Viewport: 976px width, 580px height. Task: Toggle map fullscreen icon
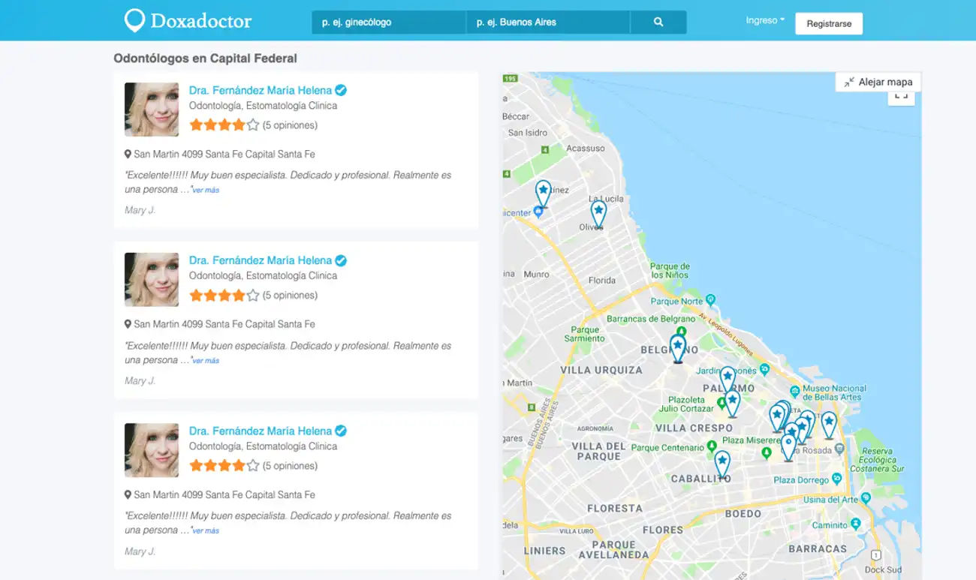click(901, 98)
